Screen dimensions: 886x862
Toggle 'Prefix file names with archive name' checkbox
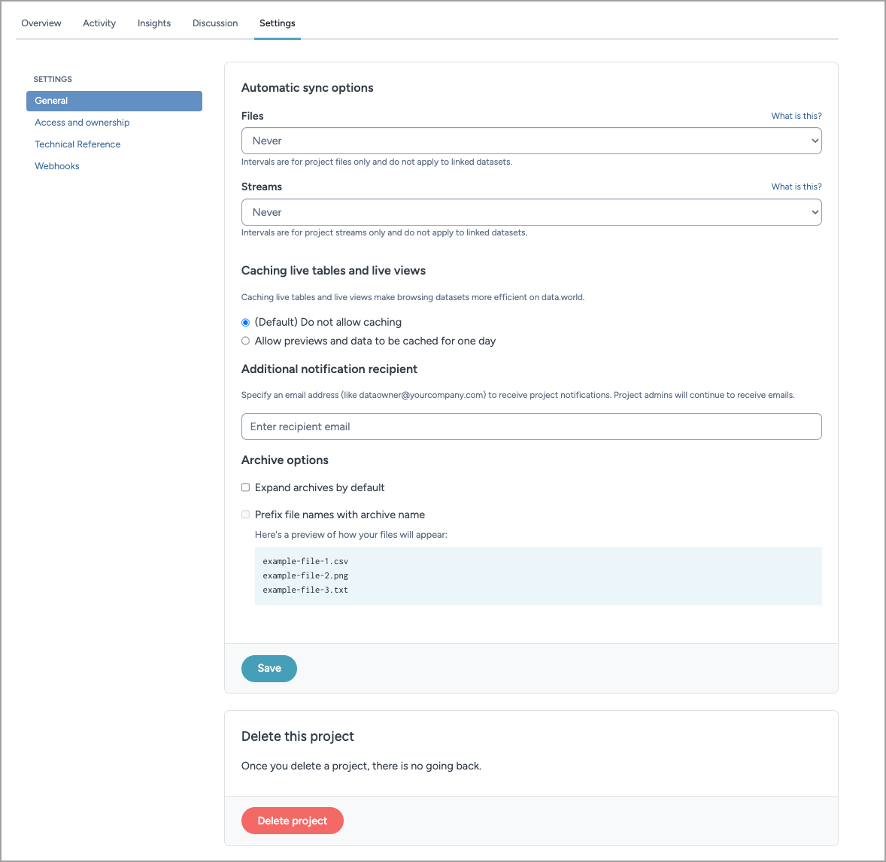click(245, 514)
